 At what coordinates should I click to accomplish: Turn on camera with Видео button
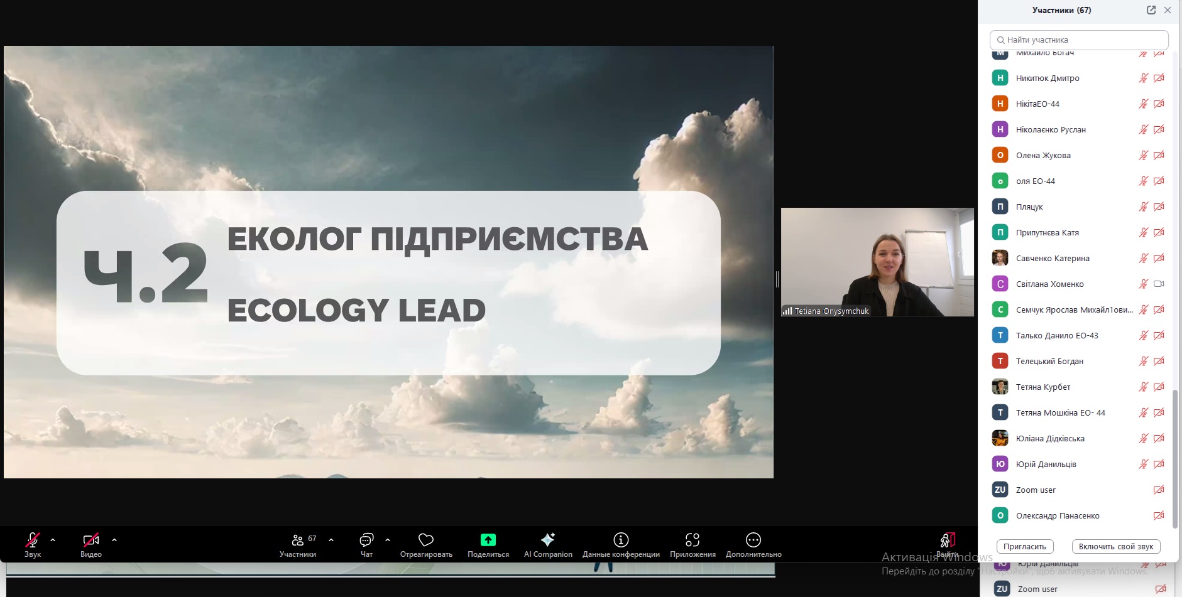[x=91, y=541]
